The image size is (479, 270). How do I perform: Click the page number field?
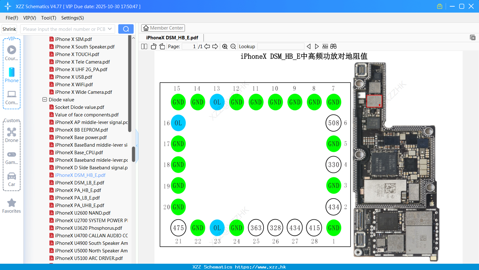point(190,46)
